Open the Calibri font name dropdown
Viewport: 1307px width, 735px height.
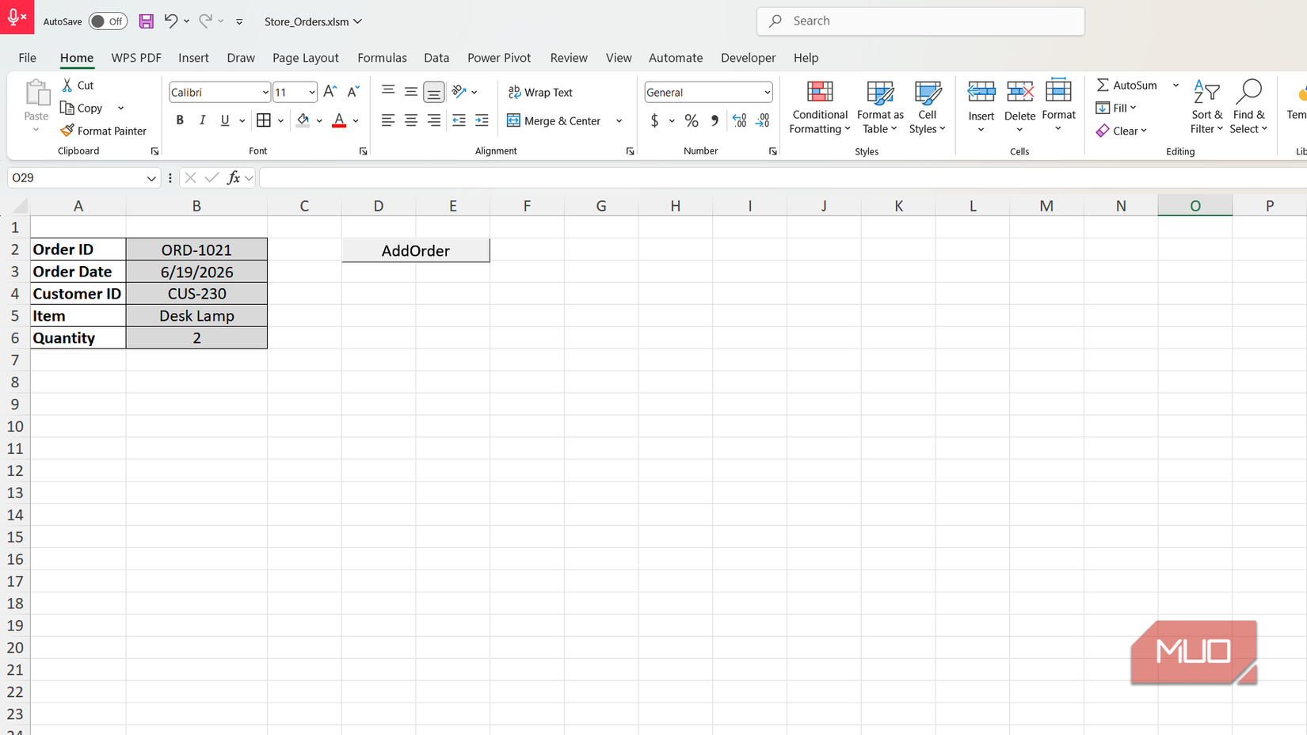[265, 93]
